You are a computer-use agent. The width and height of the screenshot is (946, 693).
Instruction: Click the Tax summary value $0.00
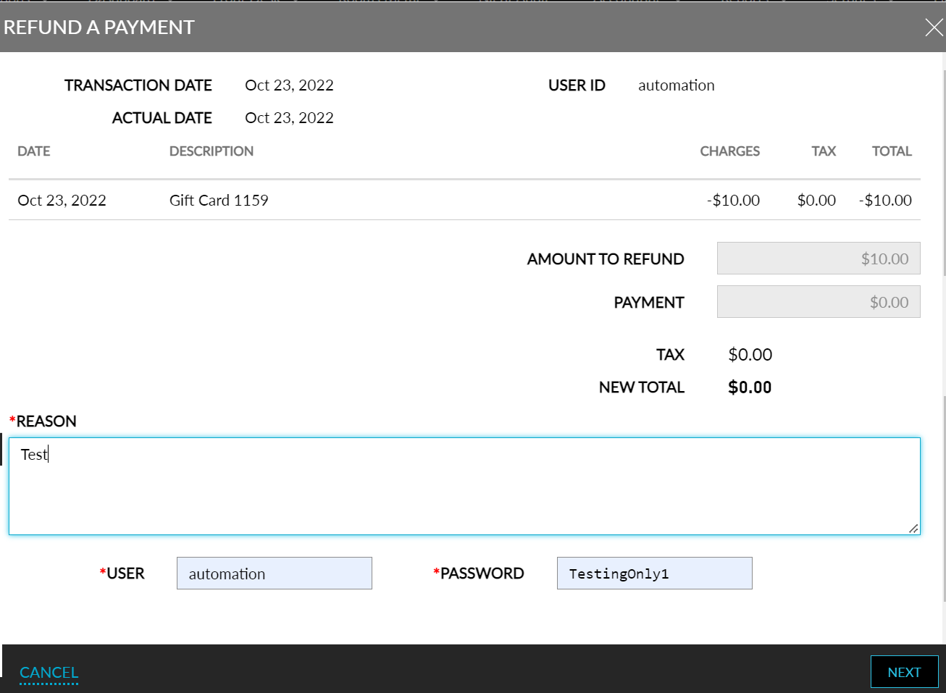click(x=750, y=355)
